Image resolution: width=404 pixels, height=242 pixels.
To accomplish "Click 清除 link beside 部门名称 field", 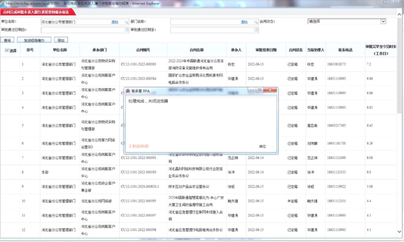I will [244, 22].
